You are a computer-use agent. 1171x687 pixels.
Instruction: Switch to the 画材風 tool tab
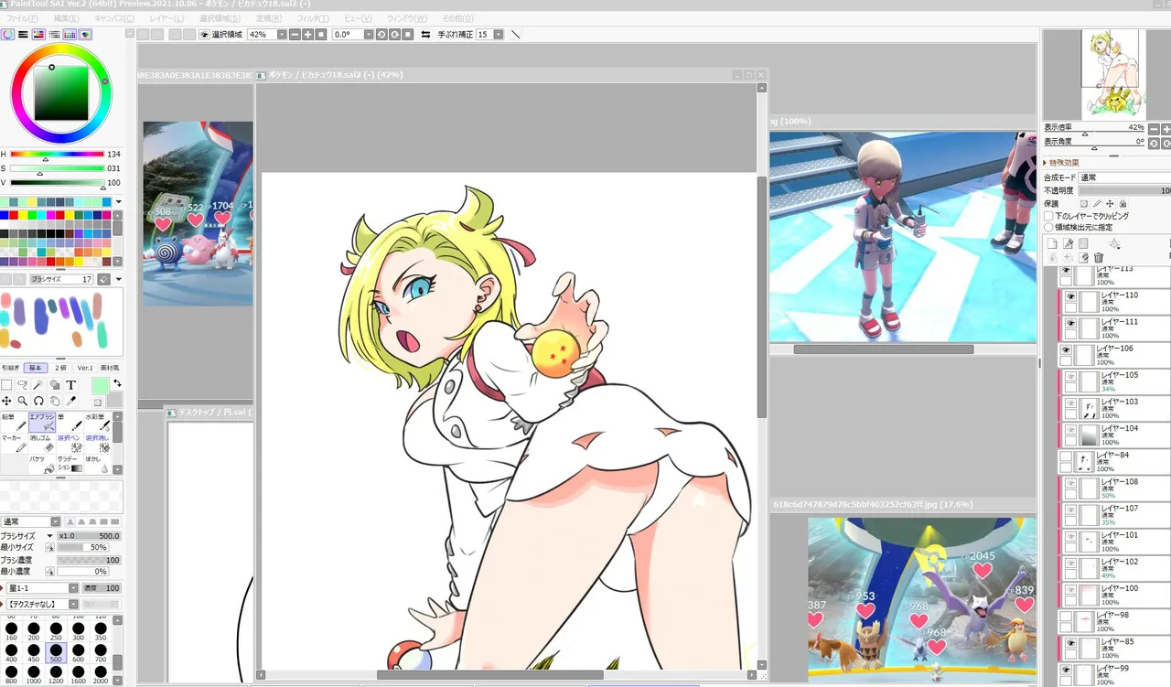(110, 368)
